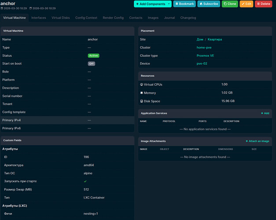Image resolution: width=276 pixels, height=220 pixels.
Task: Open the Proxmox VE cluster type link
Action: click(x=205, y=55)
